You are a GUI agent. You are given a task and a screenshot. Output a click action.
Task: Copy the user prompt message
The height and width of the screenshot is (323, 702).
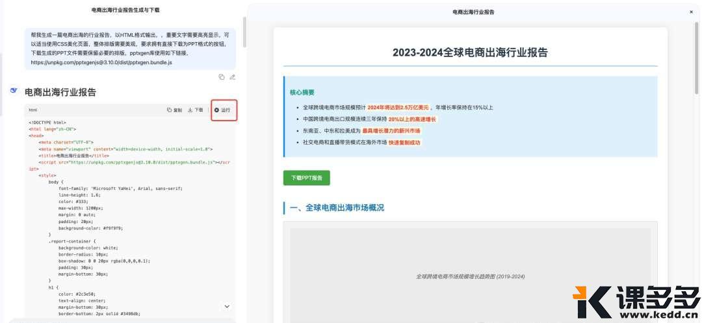[x=221, y=77]
